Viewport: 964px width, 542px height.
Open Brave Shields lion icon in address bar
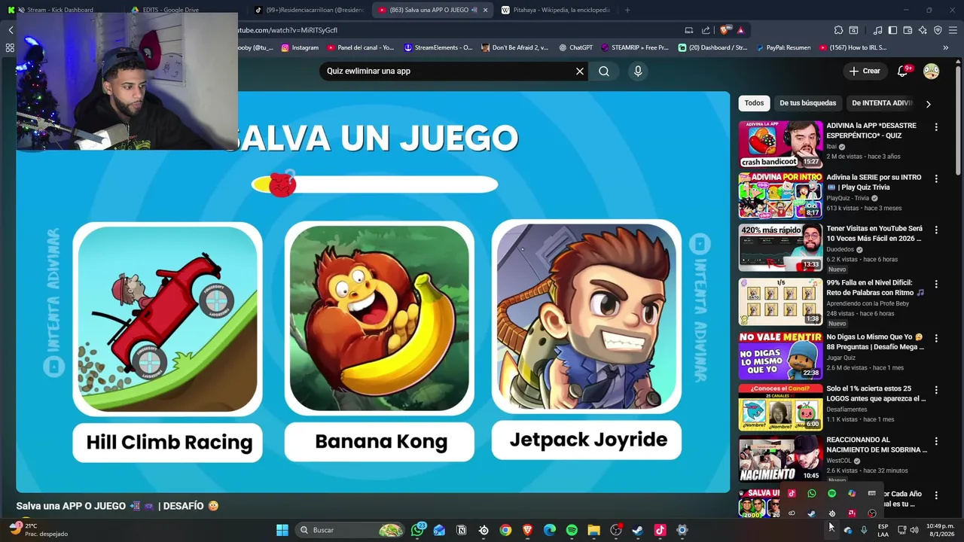pyautogui.click(x=725, y=30)
